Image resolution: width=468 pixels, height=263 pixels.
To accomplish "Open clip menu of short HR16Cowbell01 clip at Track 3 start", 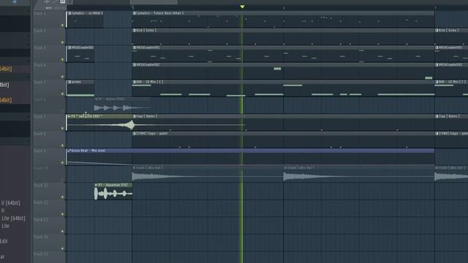I will [x=69, y=47].
